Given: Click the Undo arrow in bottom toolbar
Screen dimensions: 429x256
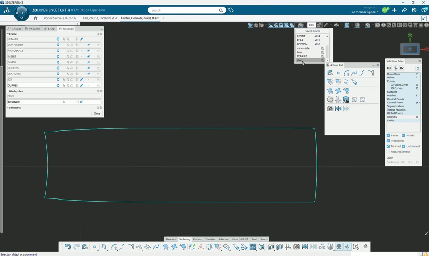Looking at the screenshot, I should [x=67, y=247].
